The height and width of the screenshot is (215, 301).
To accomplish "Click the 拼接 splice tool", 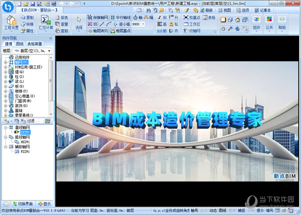I will pyautogui.click(x=27, y=24).
